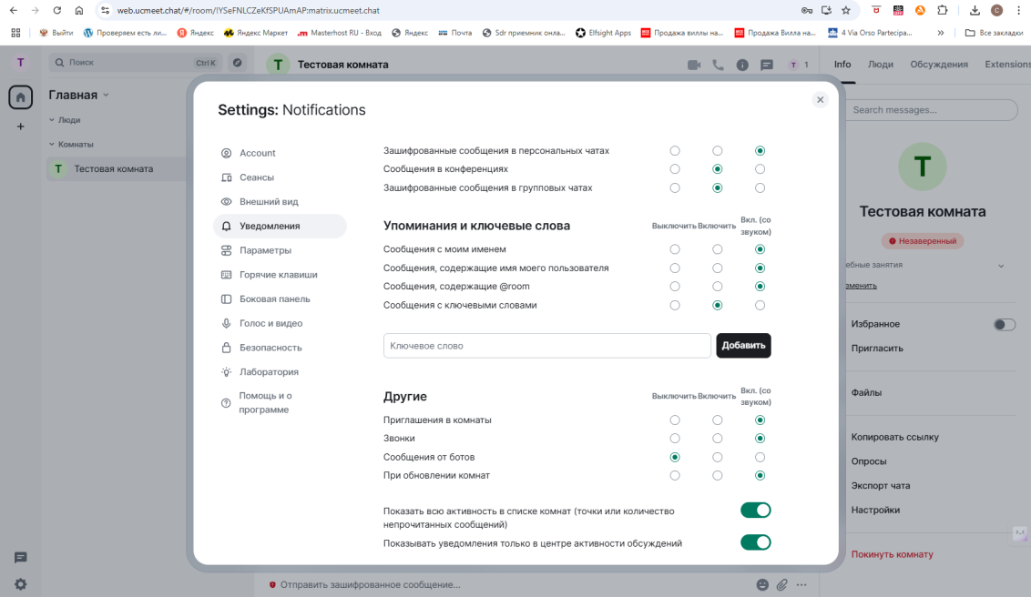Start a video call in the room header

coord(694,65)
